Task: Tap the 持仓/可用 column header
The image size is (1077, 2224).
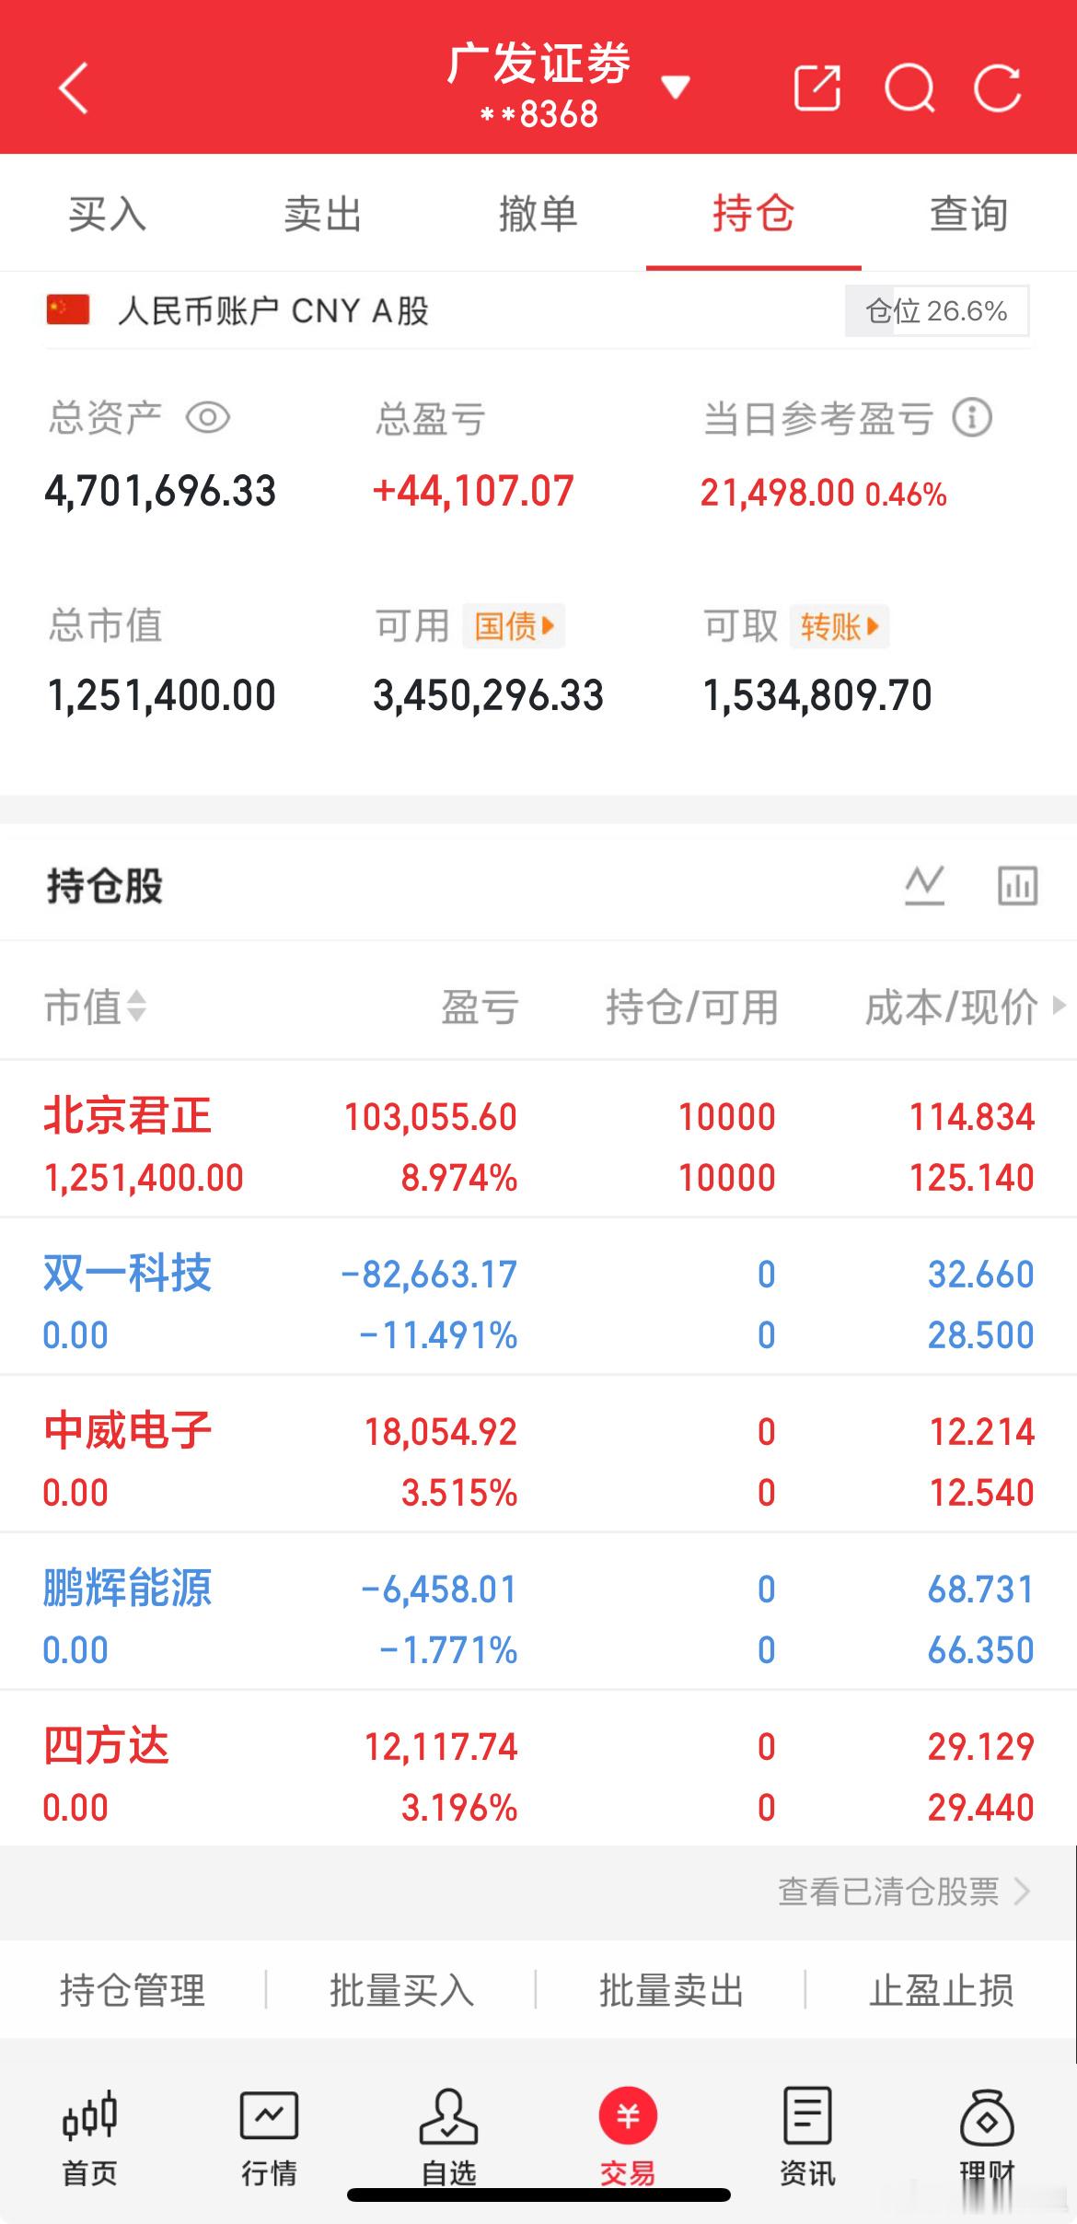Action: point(692,1007)
